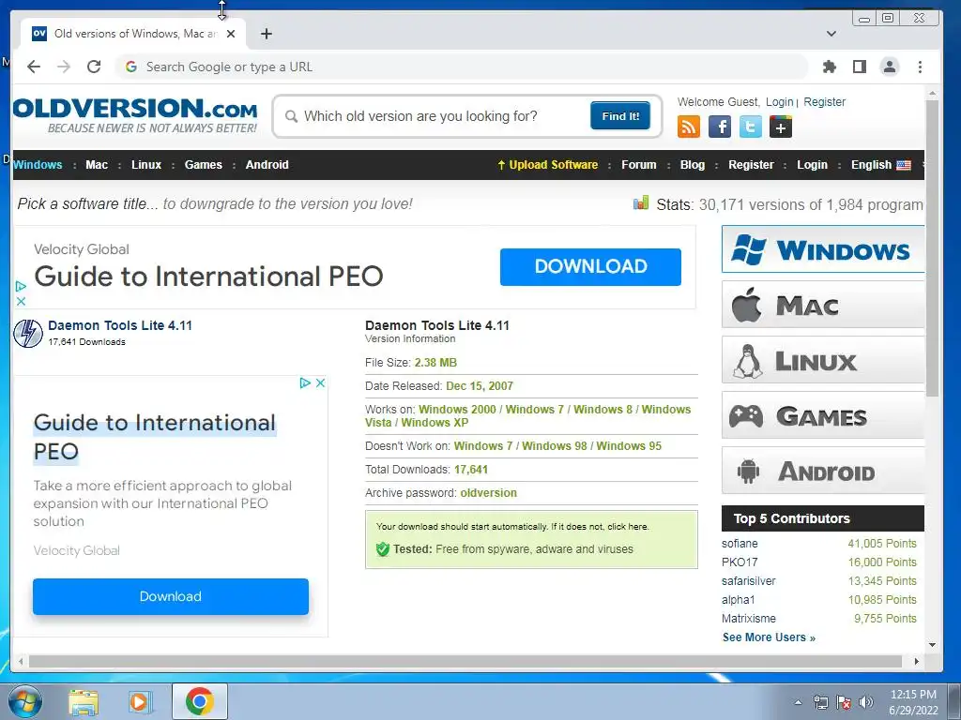961x720 pixels.
Task: Select the Mac category in sidebar
Action: coord(823,305)
